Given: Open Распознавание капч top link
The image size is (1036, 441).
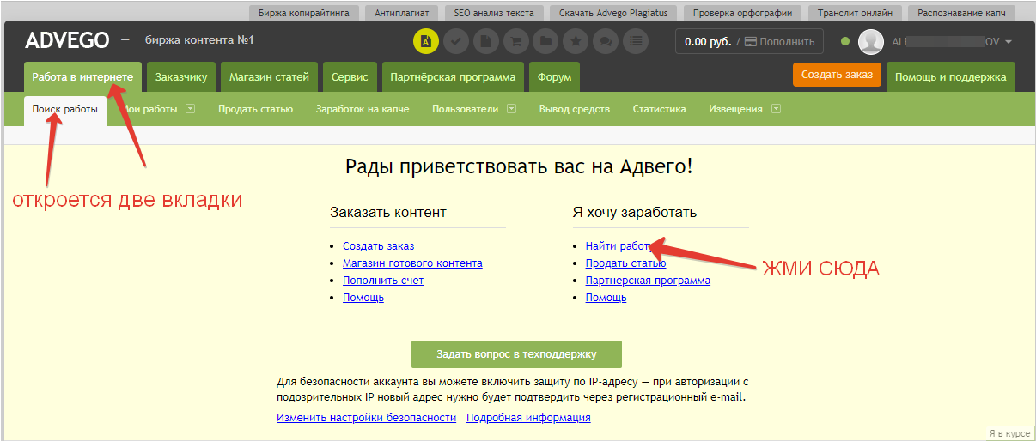Looking at the screenshot, I should (961, 13).
